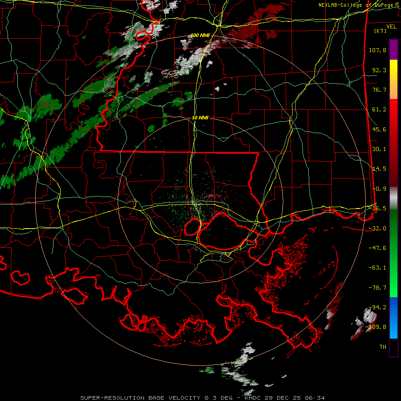Pick the purple segment of velocity color bar
This screenshot has height=401, width=401.
[x=393, y=49]
